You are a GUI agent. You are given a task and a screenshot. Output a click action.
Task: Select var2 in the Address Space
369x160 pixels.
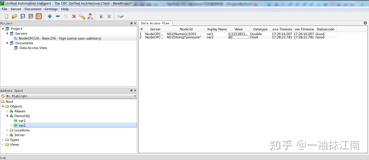pos(22,126)
